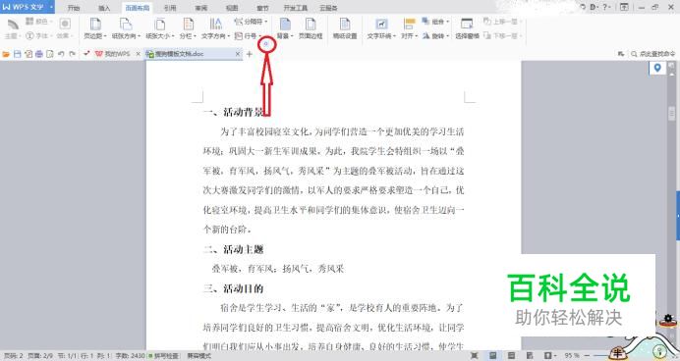Click the 对齐 align icon
The width and height of the screenshot is (680, 361).
point(409,24)
